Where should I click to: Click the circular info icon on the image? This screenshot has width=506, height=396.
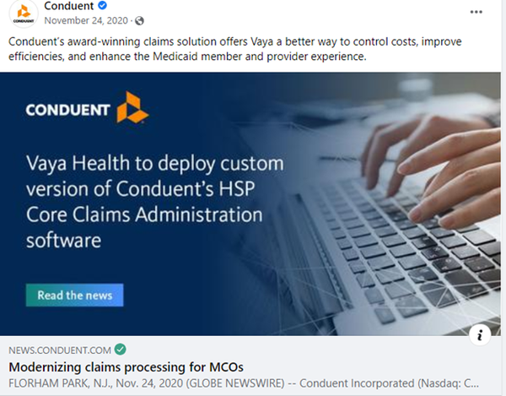tap(480, 334)
